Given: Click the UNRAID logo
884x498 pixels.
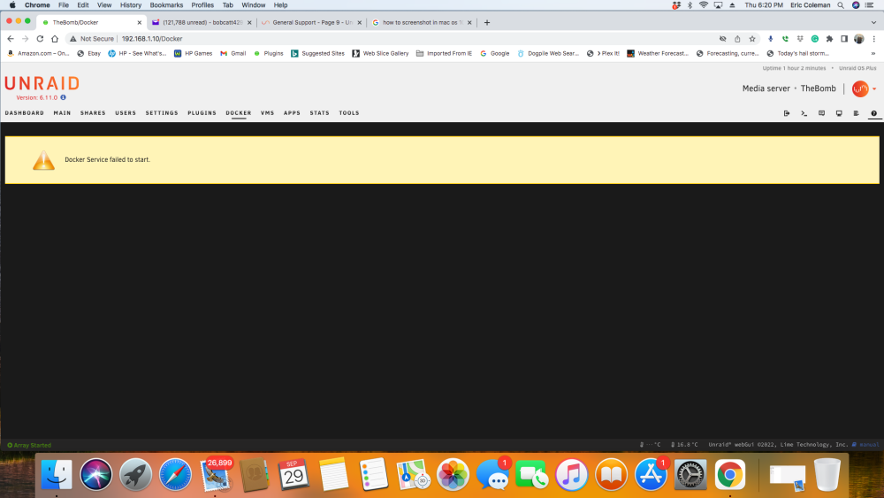Looking at the screenshot, I should tap(42, 83).
